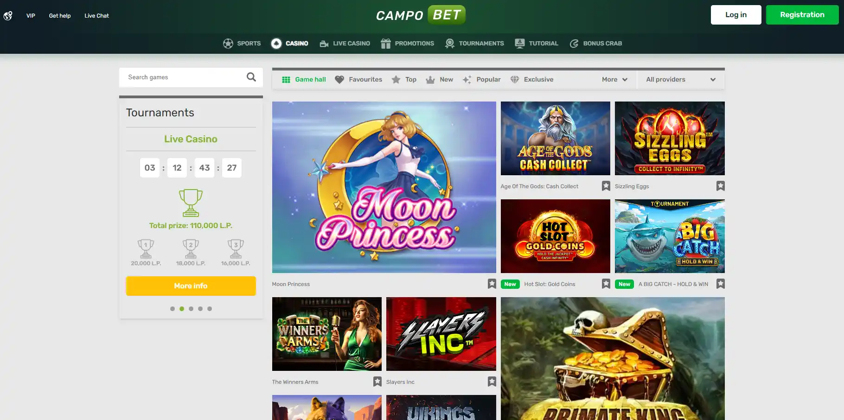The width and height of the screenshot is (844, 420).
Task: Open the All providers dropdown
Action: pos(681,80)
